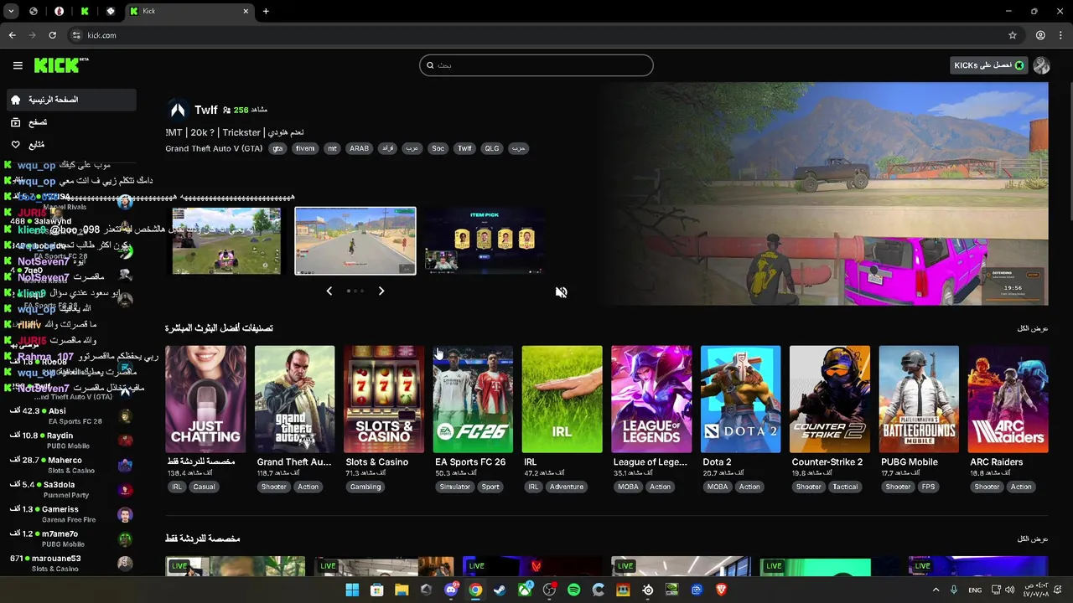Open a new browser tab
Viewport: 1073px width, 603px height.
point(266,11)
